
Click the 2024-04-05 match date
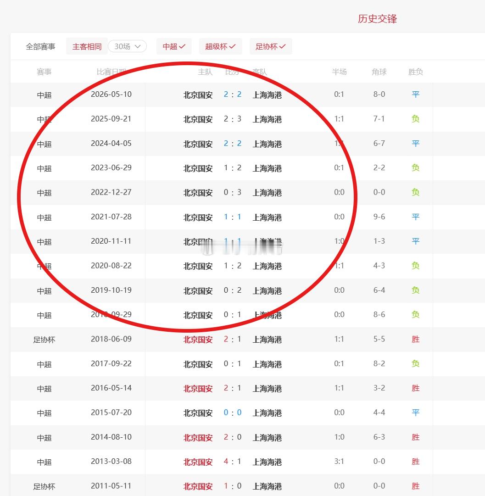pyautogui.click(x=111, y=143)
